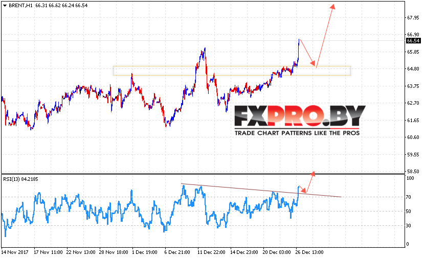
Task: Select the 28 Nov 18:00 time axis label
Action: tap(114, 252)
